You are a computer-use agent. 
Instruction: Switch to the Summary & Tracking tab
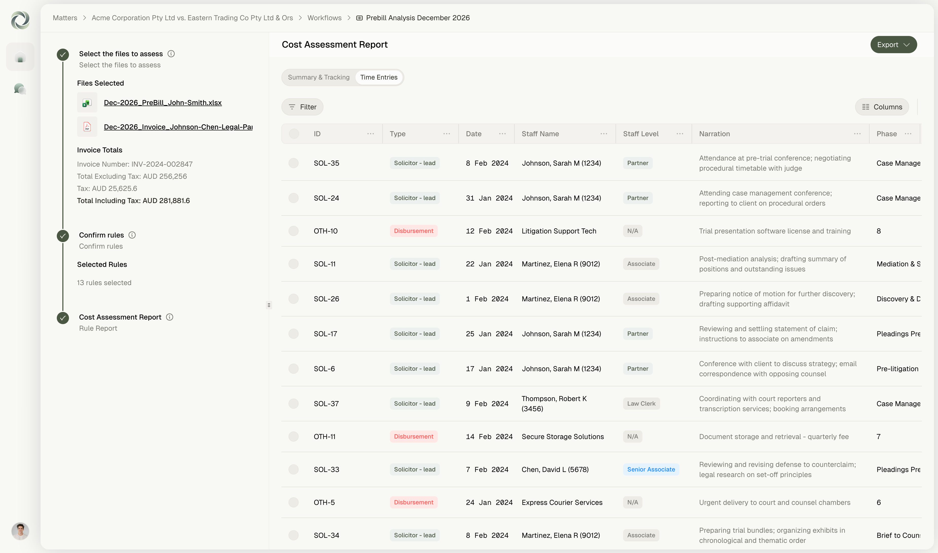pos(319,77)
